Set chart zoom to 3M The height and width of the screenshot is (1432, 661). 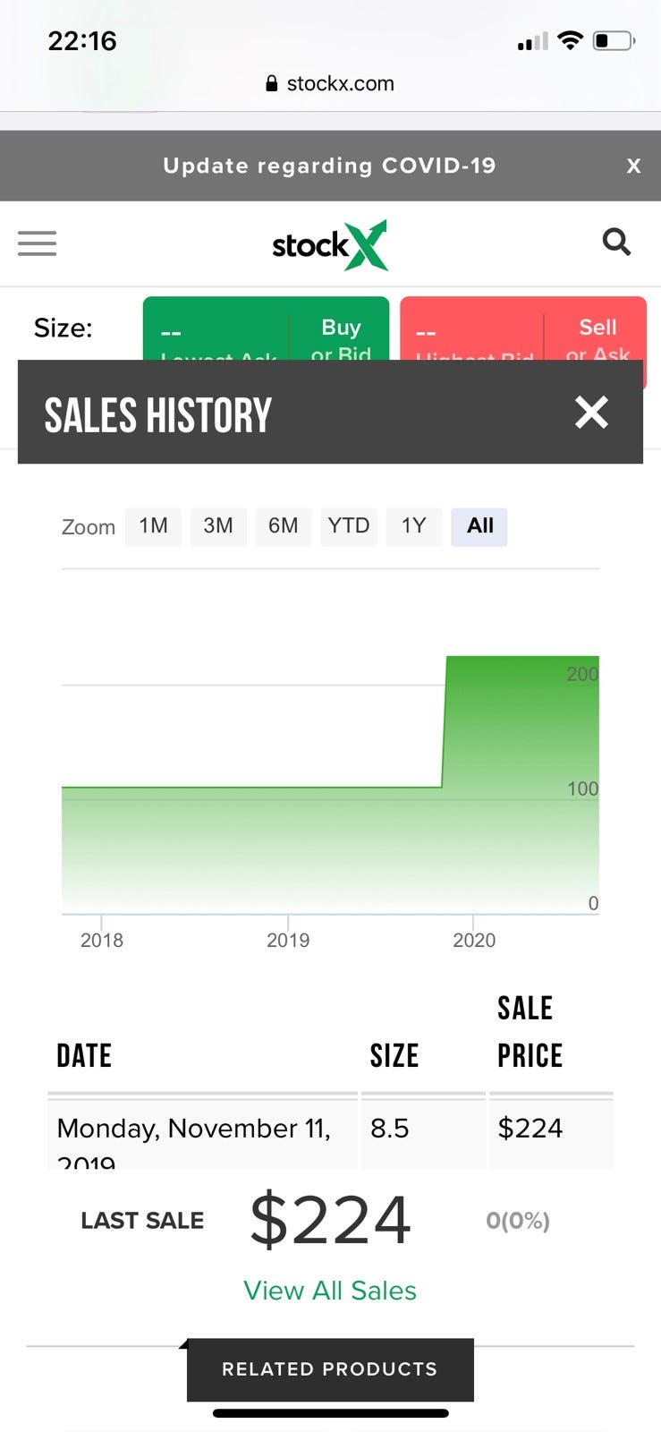pyautogui.click(x=217, y=526)
